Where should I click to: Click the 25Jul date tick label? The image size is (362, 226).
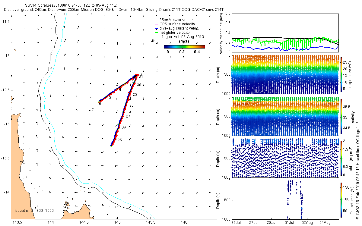point(236,223)
